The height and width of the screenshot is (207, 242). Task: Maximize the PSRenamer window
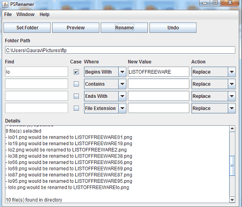(x=216, y=3)
